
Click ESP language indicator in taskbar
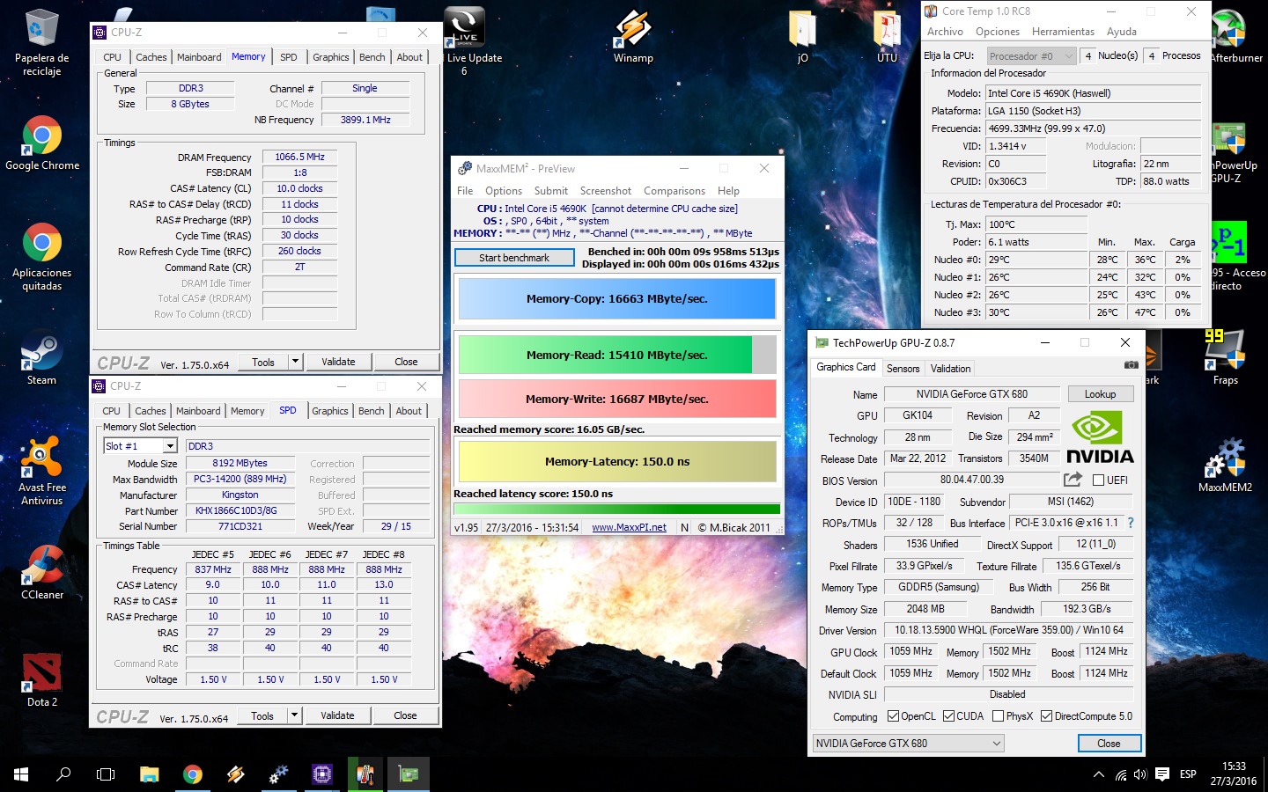click(1188, 774)
